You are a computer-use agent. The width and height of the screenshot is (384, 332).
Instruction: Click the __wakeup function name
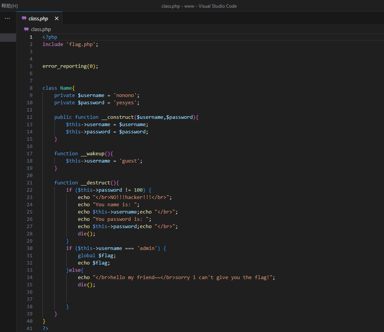[x=93, y=153]
